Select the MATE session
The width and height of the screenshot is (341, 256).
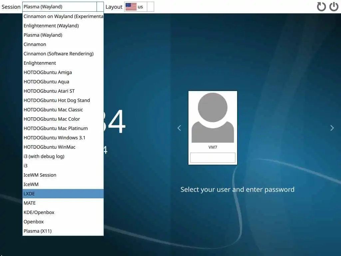pos(63,203)
